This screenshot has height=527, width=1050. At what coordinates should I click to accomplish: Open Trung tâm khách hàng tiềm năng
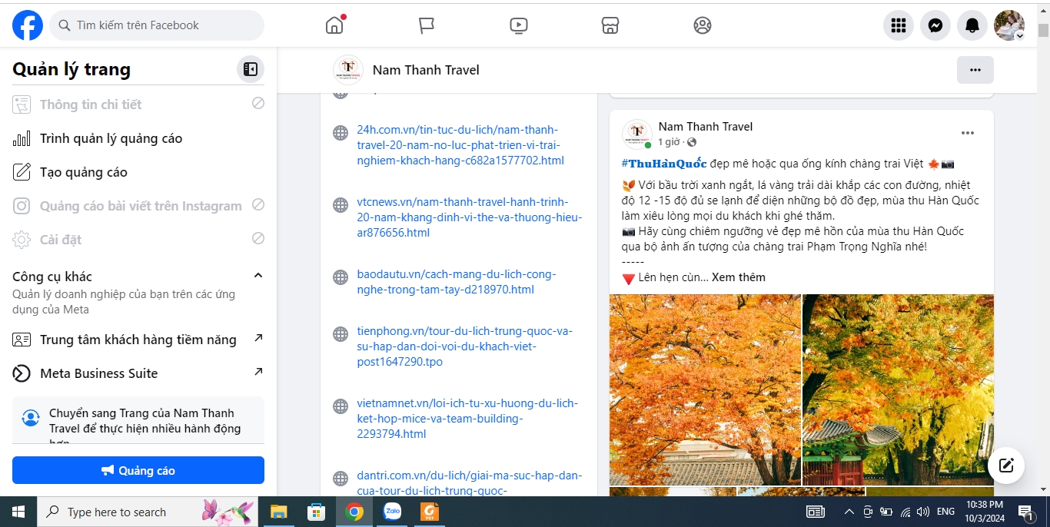click(x=138, y=340)
